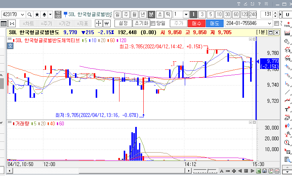Open the chart type icon in right toolbar
Viewport: 292px width, 176px height.
(287, 33)
